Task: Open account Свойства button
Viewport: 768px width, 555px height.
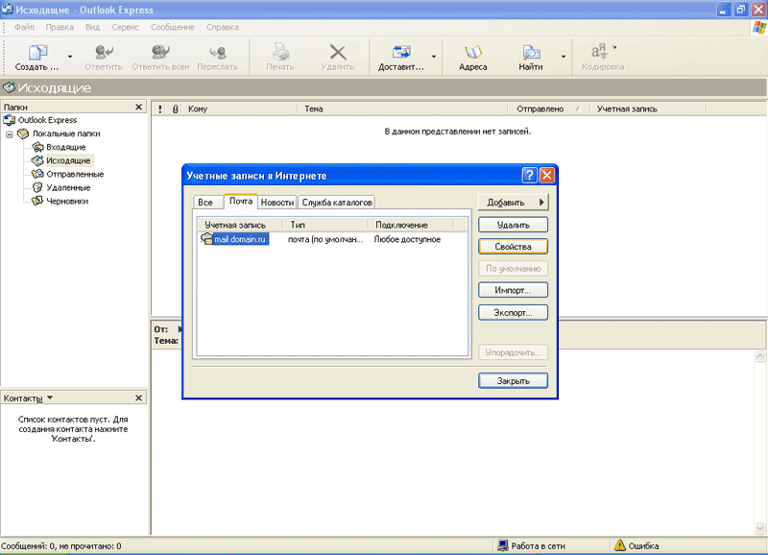Action: [x=513, y=247]
